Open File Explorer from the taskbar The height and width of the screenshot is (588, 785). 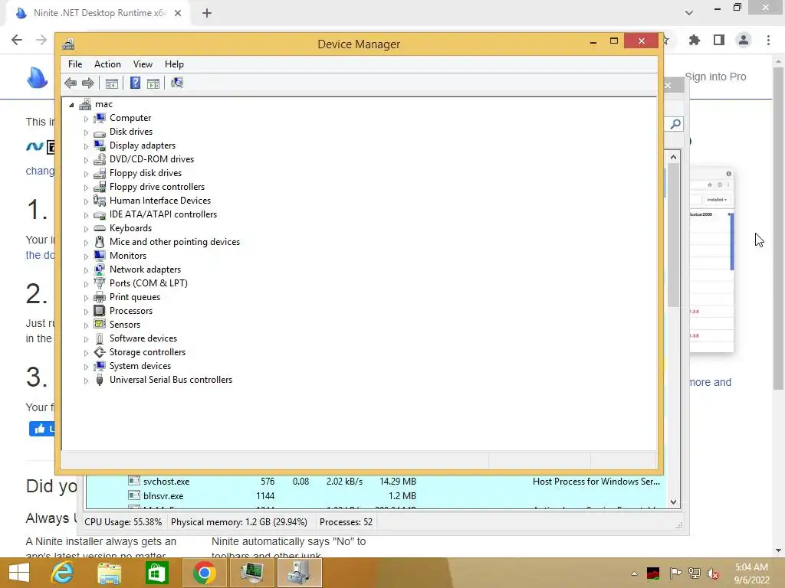(x=109, y=573)
